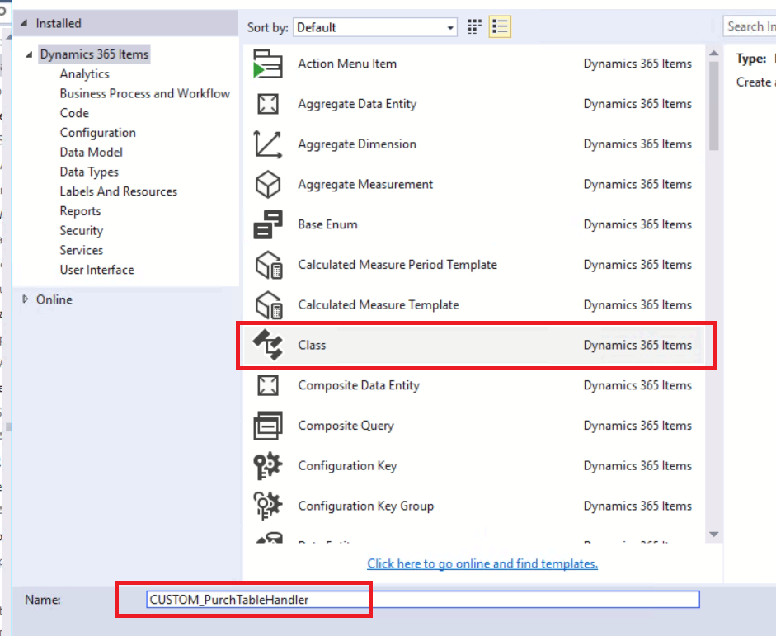776x636 pixels.
Task: Select the Configuration Key Group icon
Action: pyautogui.click(x=268, y=506)
